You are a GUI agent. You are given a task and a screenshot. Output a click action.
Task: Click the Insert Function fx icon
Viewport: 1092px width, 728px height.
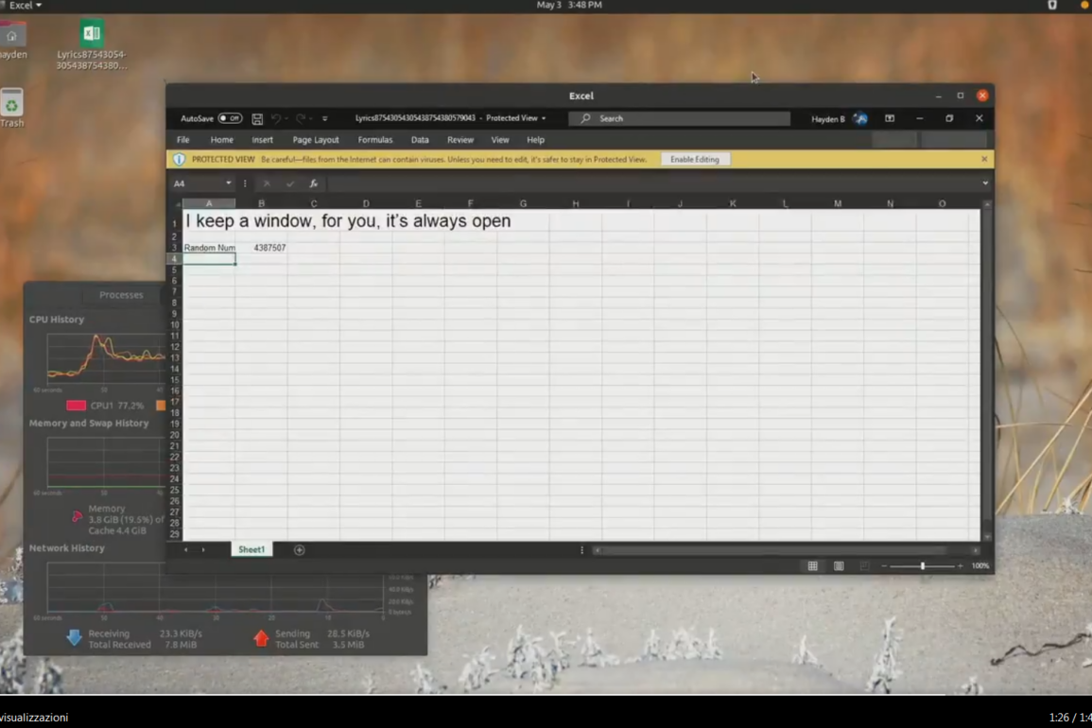click(x=313, y=183)
